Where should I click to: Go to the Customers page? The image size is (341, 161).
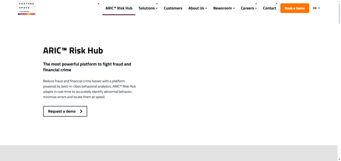click(173, 8)
